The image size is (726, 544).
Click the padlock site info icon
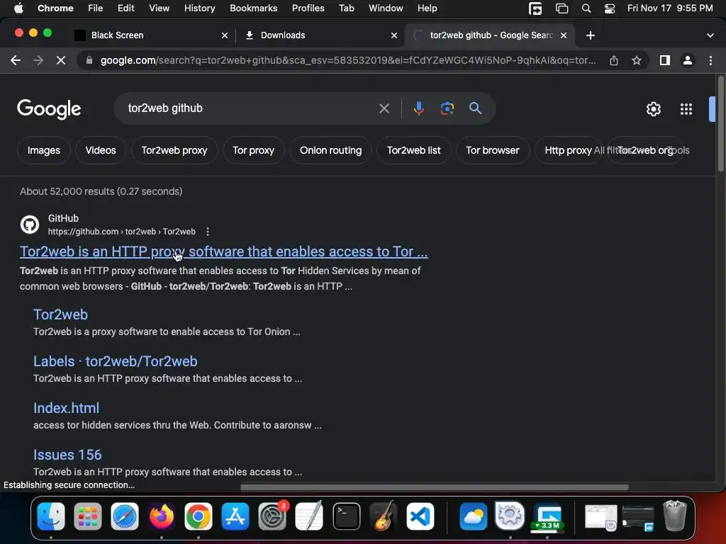point(89,60)
